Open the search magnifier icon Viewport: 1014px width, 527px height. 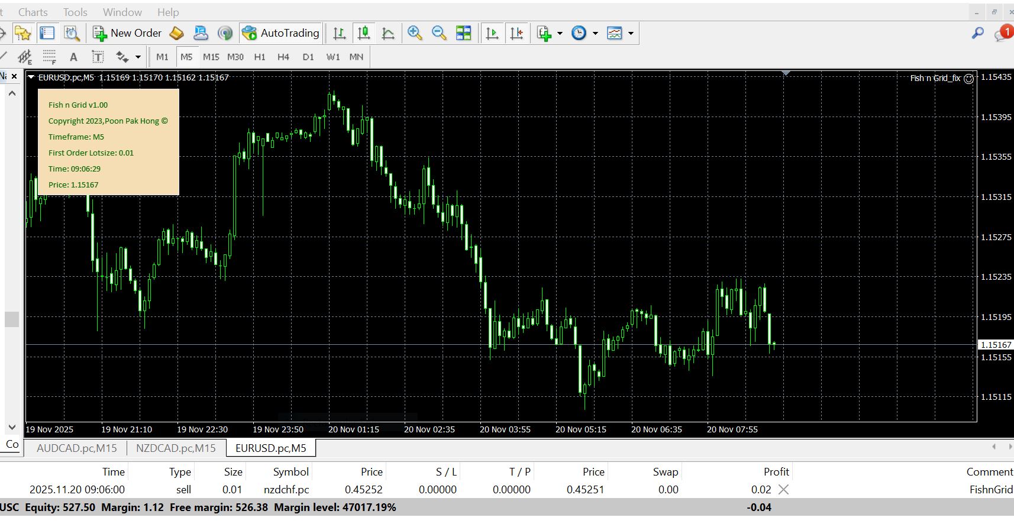click(977, 33)
